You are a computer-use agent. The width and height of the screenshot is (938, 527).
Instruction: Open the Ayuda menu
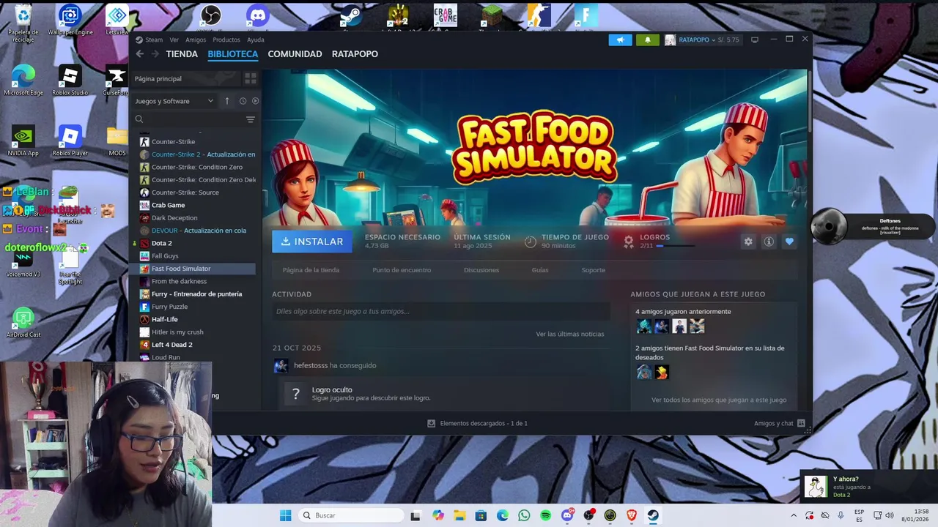coord(255,40)
